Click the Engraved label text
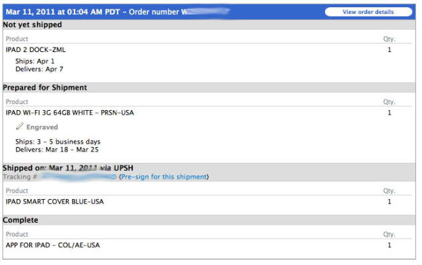Image resolution: width=422 pixels, height=265 pixels. (42, 127)
